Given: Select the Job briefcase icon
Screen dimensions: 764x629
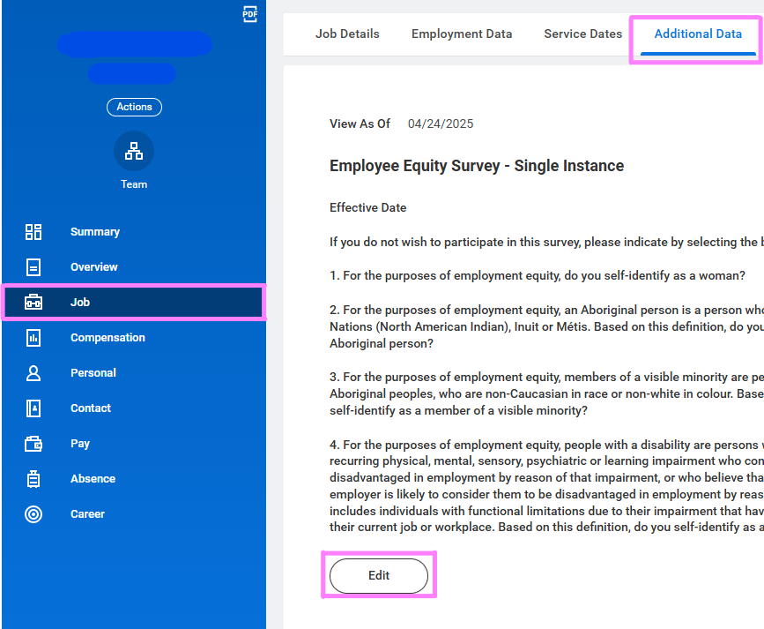Looking at the screenshot, I should [x=33, y=303].
